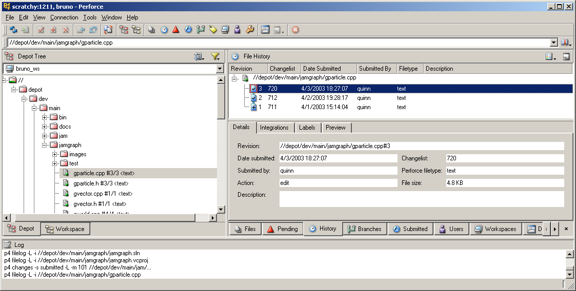Switch to the Integrations tab

[x=274, y=128]
